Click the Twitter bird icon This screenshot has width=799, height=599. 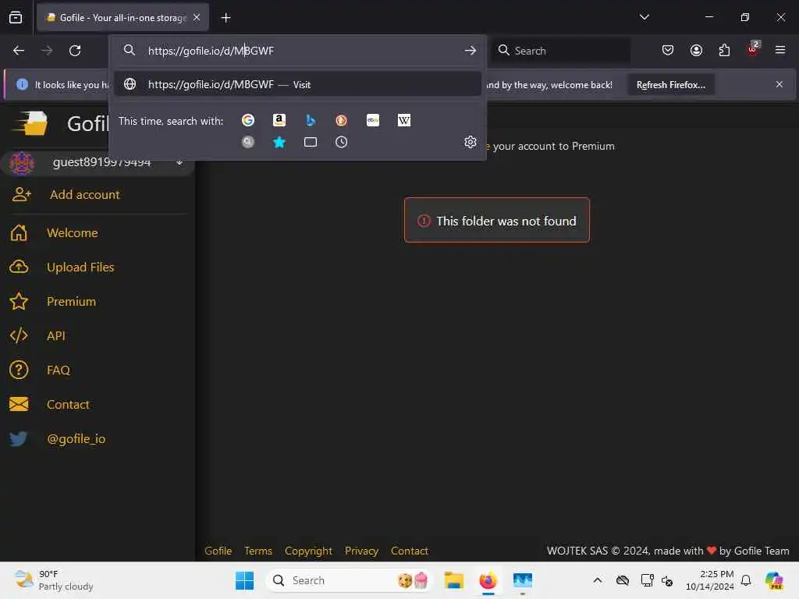click(19, 438)
